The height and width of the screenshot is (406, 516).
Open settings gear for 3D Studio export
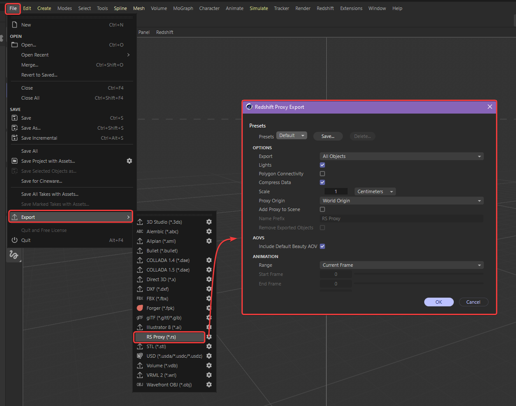tap(209, 222)
